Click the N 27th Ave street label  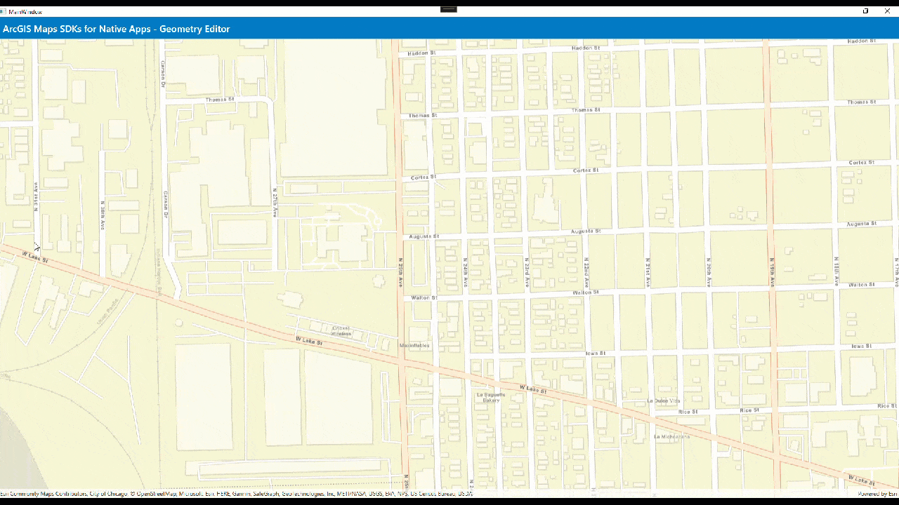click(275, 201)
